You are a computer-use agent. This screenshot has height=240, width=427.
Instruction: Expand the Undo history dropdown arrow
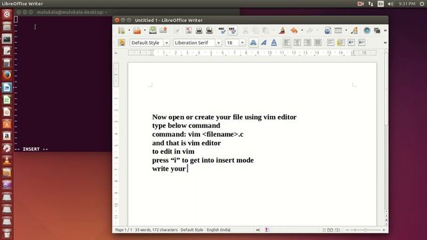[x=302, y=31]
